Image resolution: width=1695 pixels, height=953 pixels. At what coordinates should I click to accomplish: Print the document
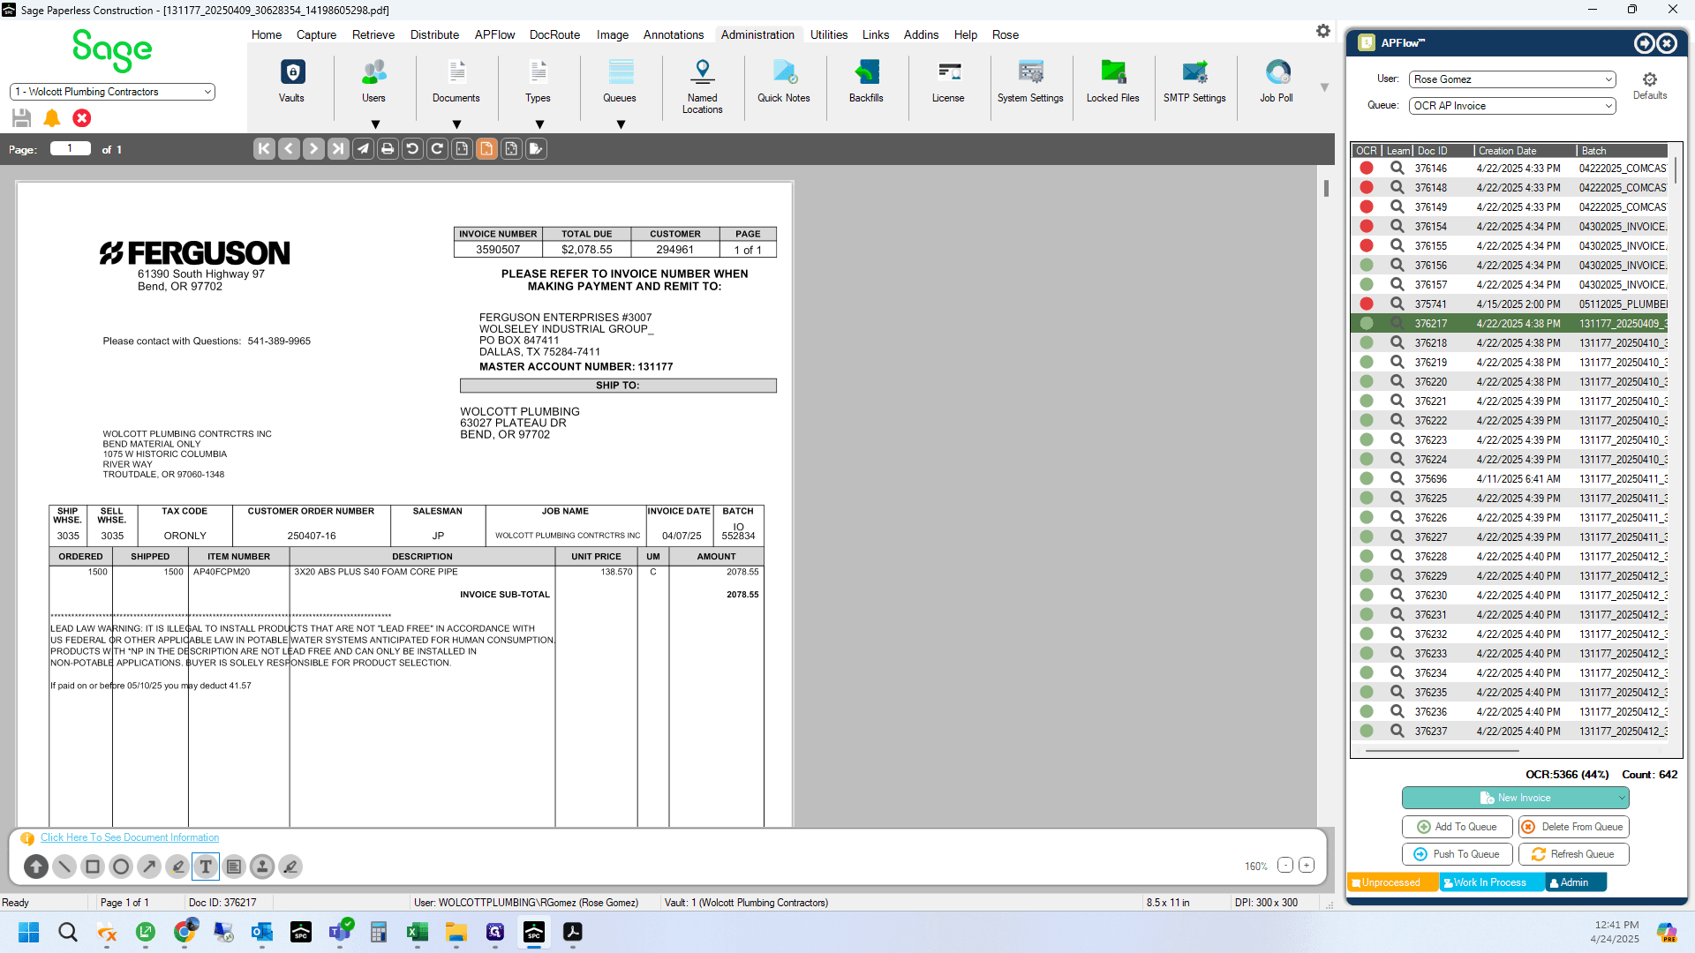pyautogui.click(x=388, y=149)
